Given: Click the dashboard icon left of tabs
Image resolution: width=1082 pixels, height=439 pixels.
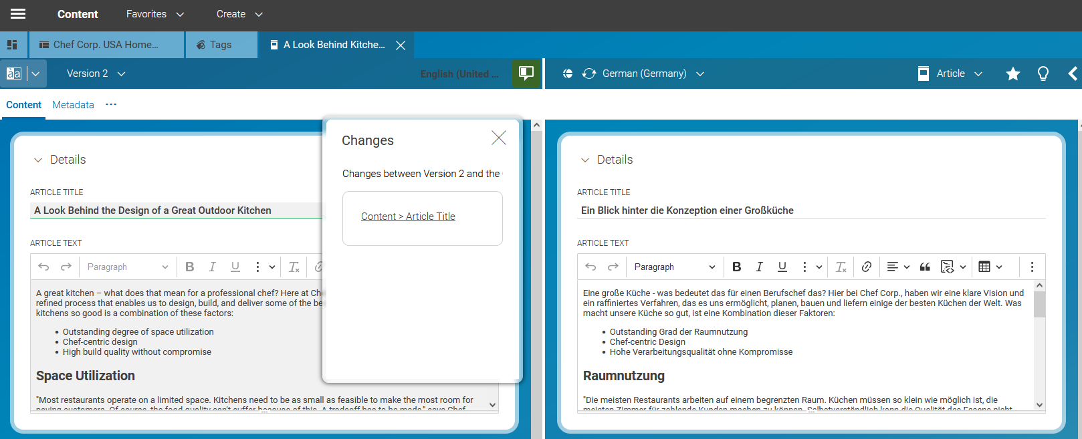Looking at the screenshot, I should click(12, 45).
